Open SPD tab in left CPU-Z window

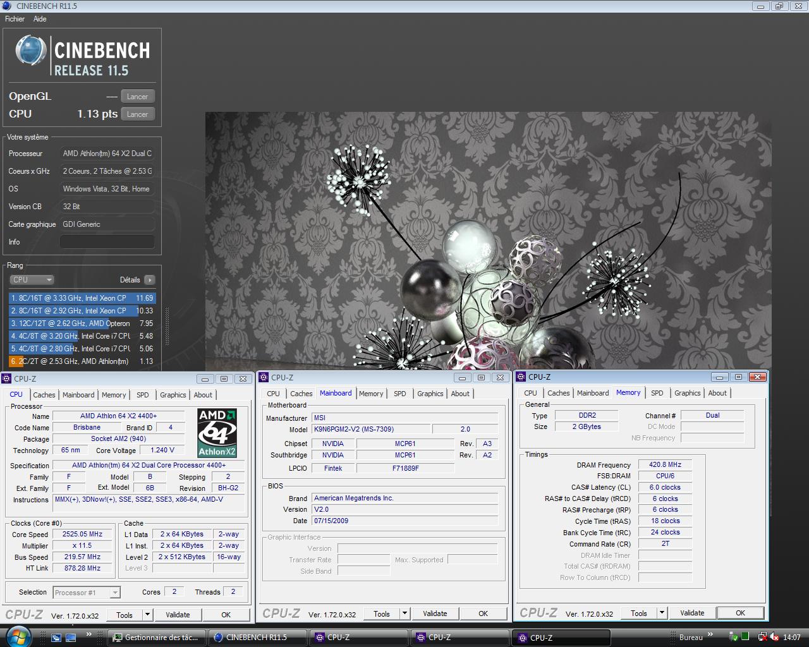point(143,395)
